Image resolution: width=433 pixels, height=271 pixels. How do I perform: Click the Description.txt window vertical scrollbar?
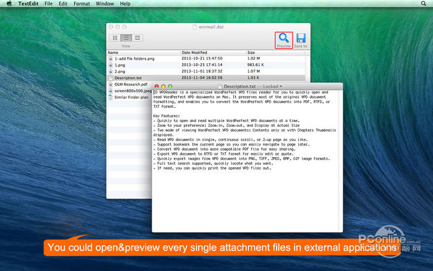(340, 161)
